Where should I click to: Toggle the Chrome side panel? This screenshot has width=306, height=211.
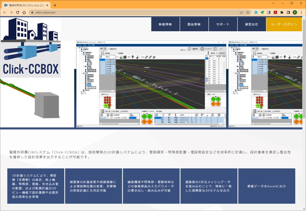(288, 12)
